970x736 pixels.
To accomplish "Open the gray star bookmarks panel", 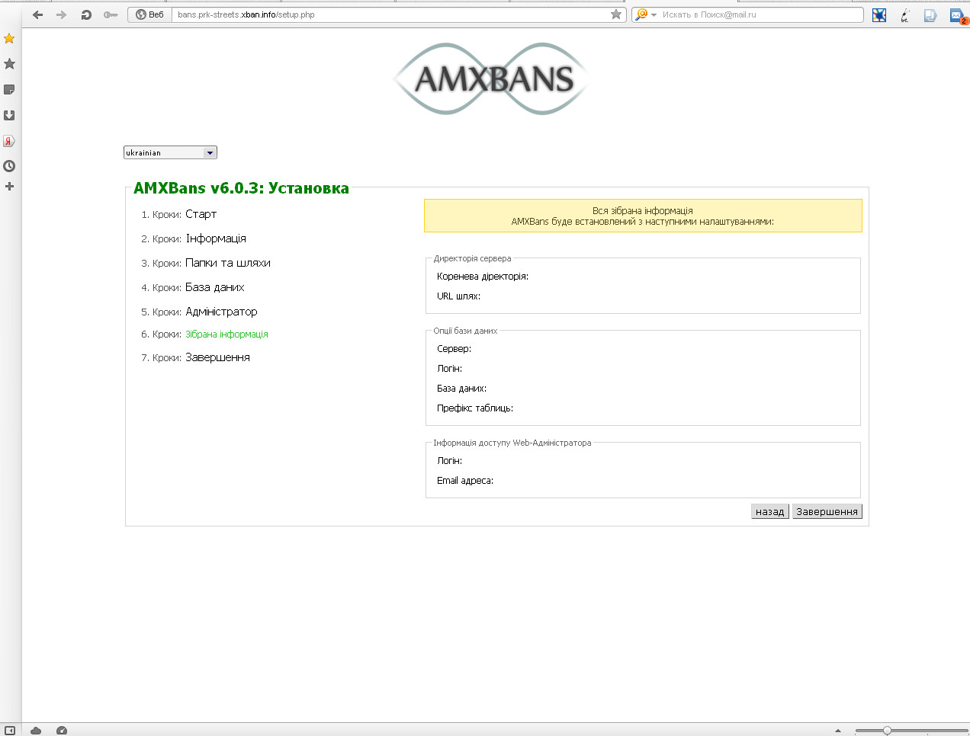I will (x=9, y=64).
